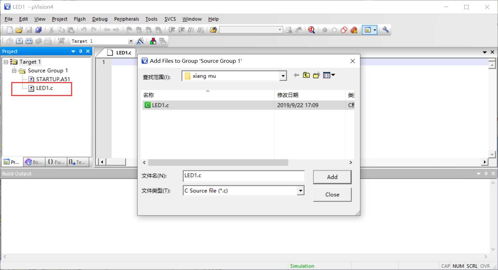Open a file with the folder icon

tap(19, 30)
